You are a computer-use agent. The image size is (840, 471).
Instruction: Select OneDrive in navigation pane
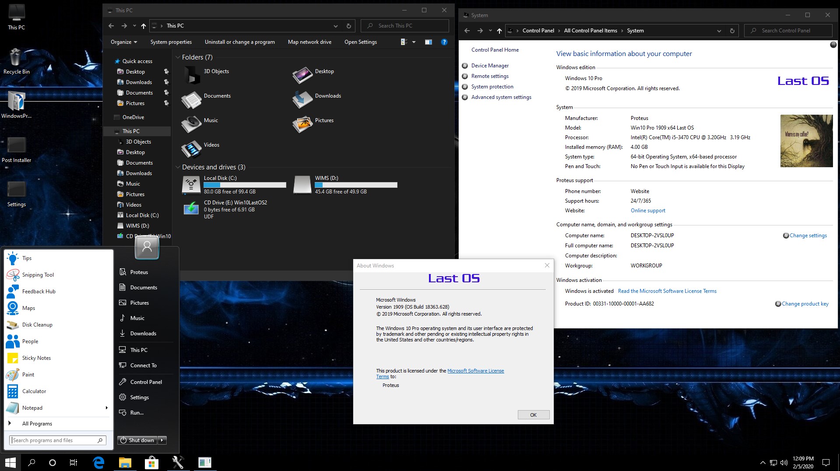pos(133,117)
